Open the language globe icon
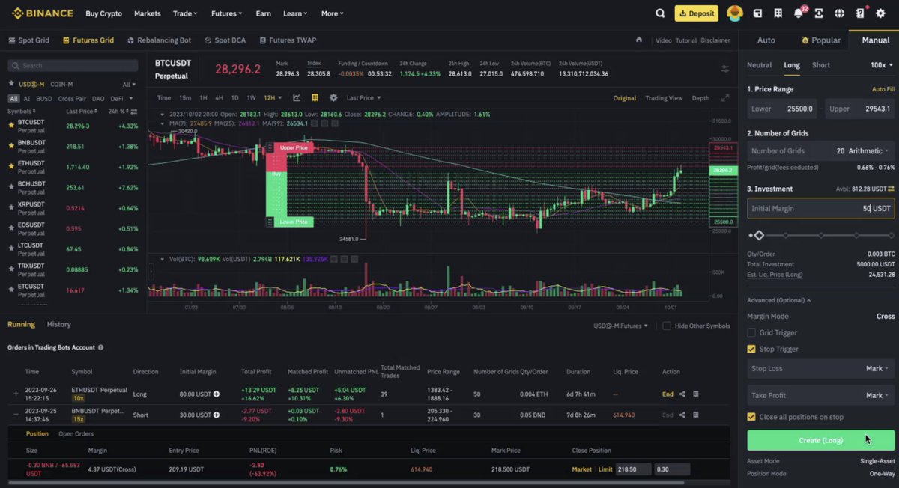The image size is (899, 488). (x=839, y=13)
